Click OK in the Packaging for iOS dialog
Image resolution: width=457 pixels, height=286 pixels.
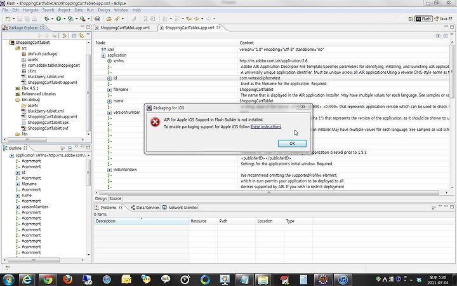292,143
